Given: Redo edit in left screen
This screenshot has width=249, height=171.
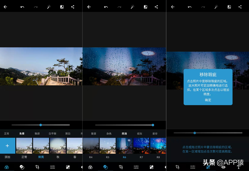Looking at the screenshot, I should 36,7.
